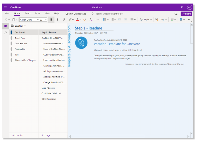Click the Add section link
Screen dimensions: 214x146
(18, 135)
